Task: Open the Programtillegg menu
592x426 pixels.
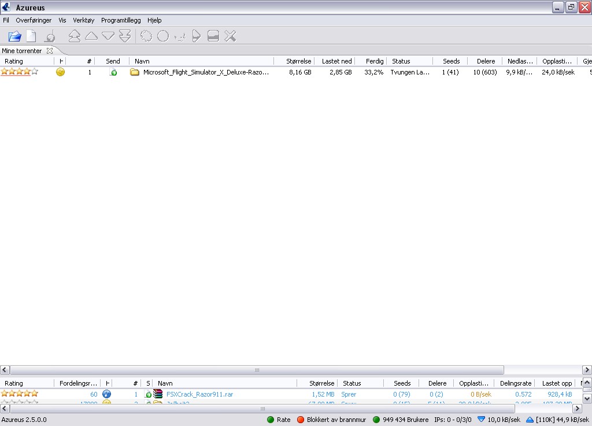Action: coord(121,20)
